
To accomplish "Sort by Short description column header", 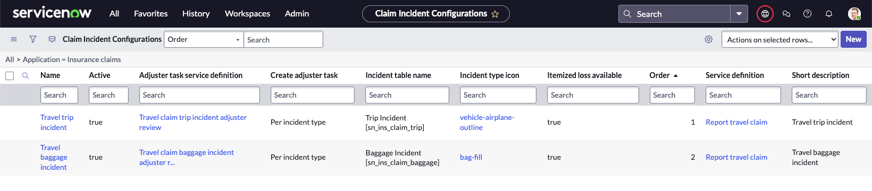I will pos(820,76).
